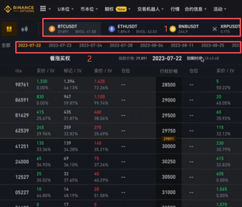Image resolution: width=242 pixels, height=207 pixels.
Task: Select strike price 29500 row
Action: coord(169,115)
